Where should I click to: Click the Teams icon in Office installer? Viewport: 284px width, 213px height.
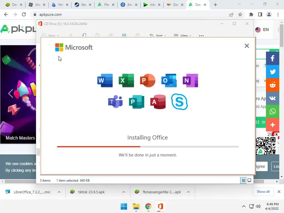(115, 102)
